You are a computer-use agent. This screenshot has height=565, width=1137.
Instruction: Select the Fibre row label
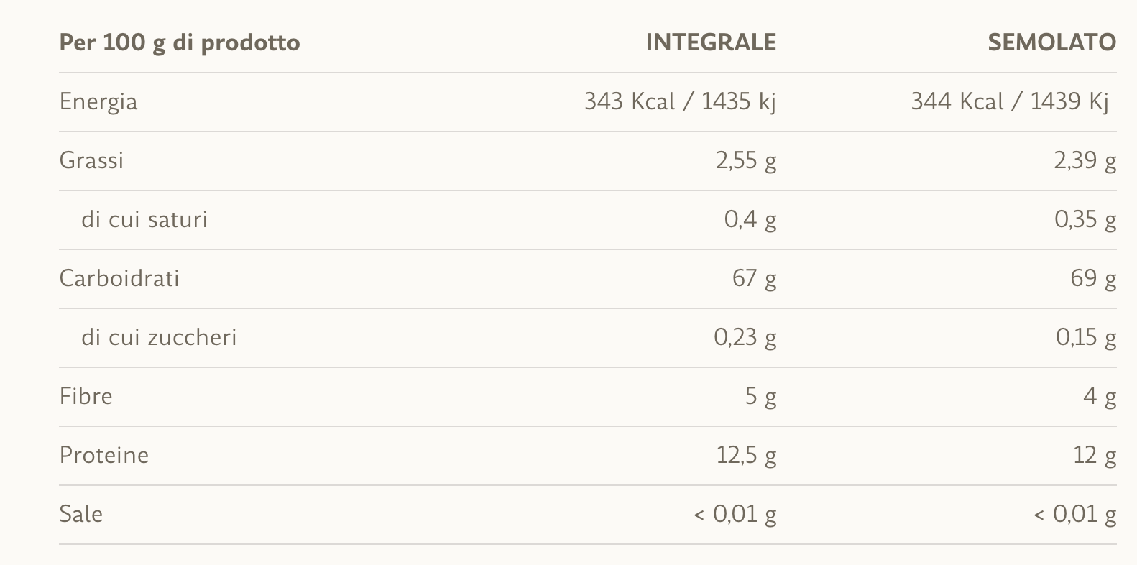pyautogui.click(x=86, y=396)
